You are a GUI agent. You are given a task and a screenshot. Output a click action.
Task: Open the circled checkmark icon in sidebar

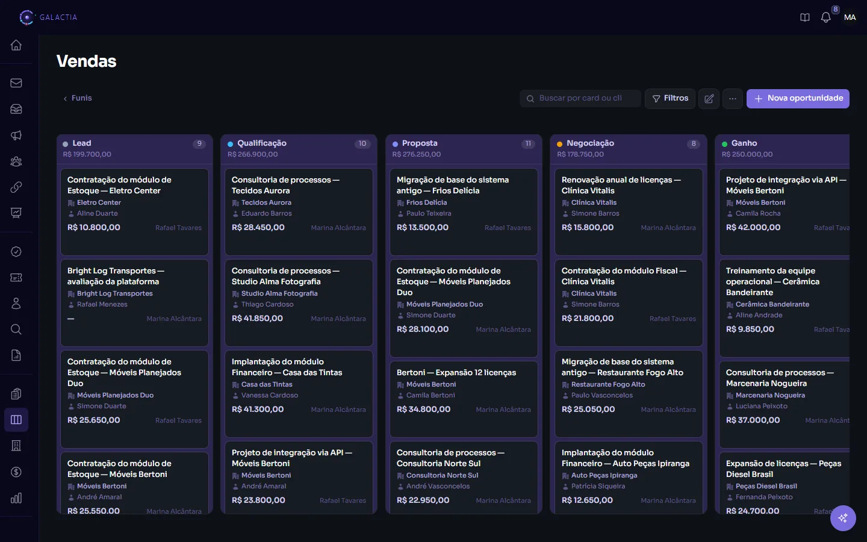pos(16,252)
